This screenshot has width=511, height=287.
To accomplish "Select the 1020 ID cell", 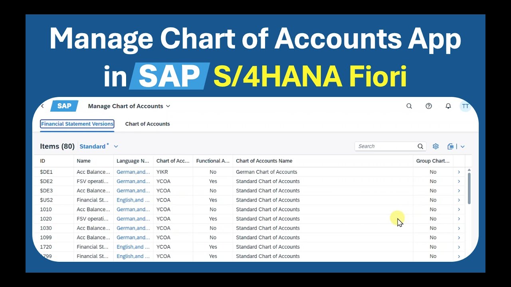I will [46, 219].
